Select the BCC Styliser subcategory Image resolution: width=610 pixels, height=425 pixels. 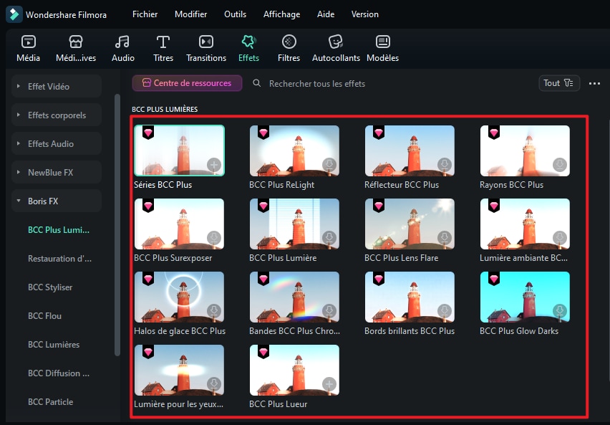coord(50,287)
